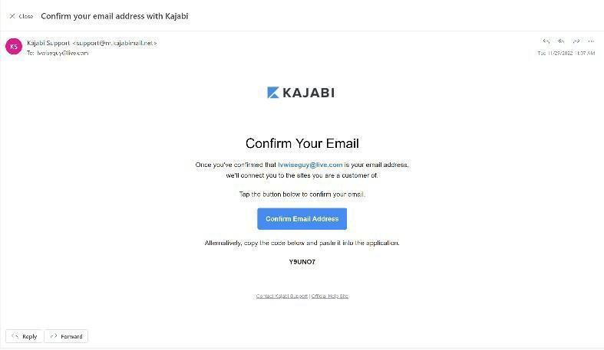
Task: Click the forward arrow icon in header
Action: [576, 41]
